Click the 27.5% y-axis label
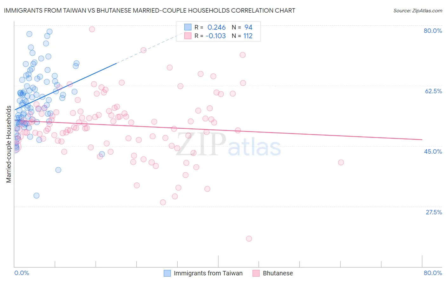This screenshot has width=446, height=282. pyautogui.click(x=434, y=212)
